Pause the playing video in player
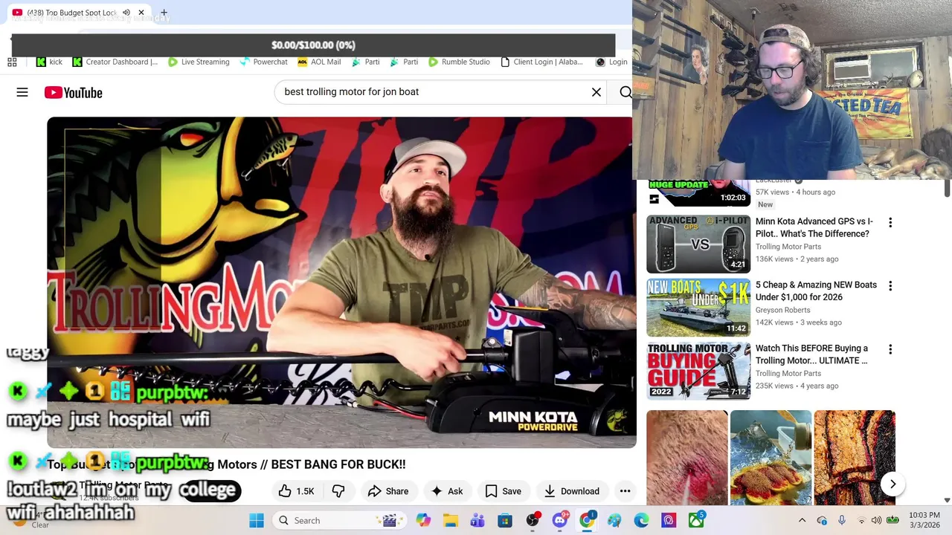 click(x=341, y=282)
